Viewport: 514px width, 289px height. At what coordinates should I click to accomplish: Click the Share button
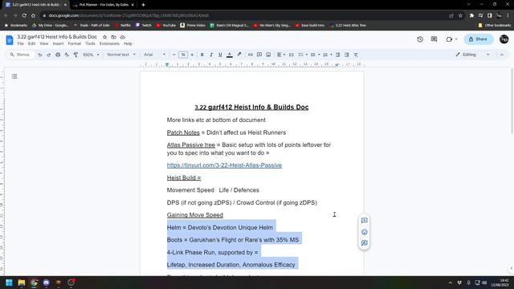[x=479, y=39]
